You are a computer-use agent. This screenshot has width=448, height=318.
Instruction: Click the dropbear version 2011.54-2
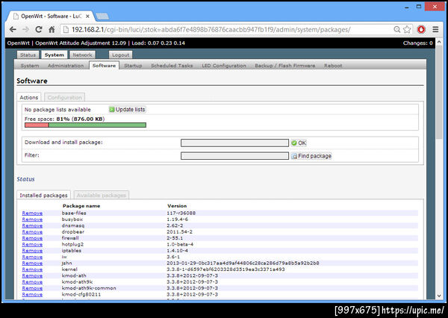(x=180, y=232)
